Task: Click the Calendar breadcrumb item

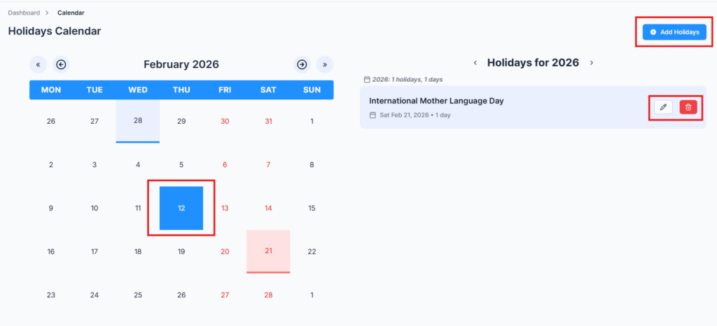Action: tap(72, 13)
